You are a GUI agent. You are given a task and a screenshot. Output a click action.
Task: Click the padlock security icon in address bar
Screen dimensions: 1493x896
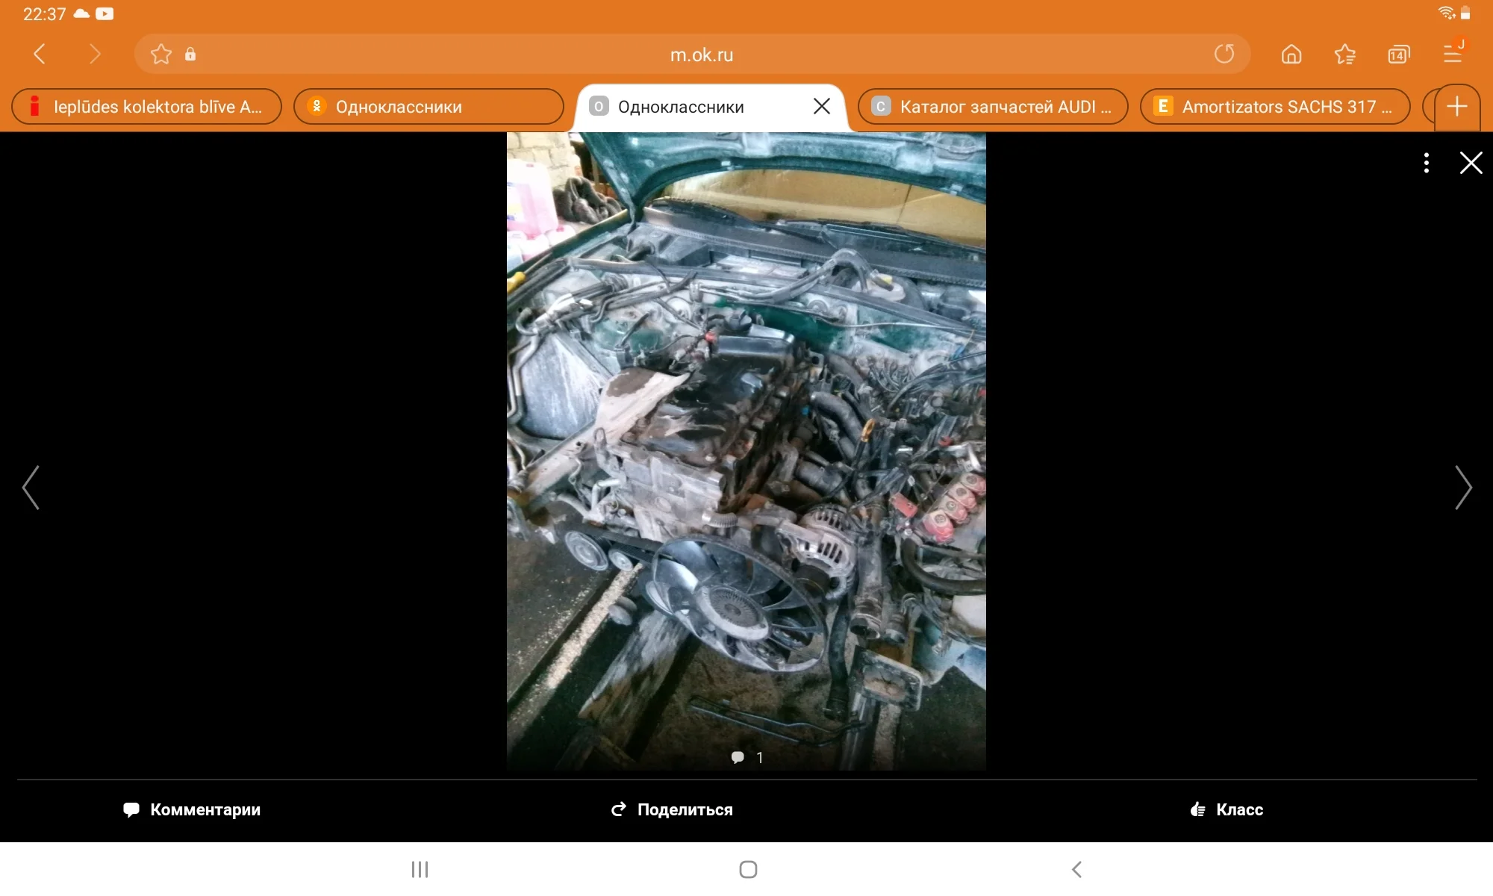pyautogui.click(x=191, y=54)
